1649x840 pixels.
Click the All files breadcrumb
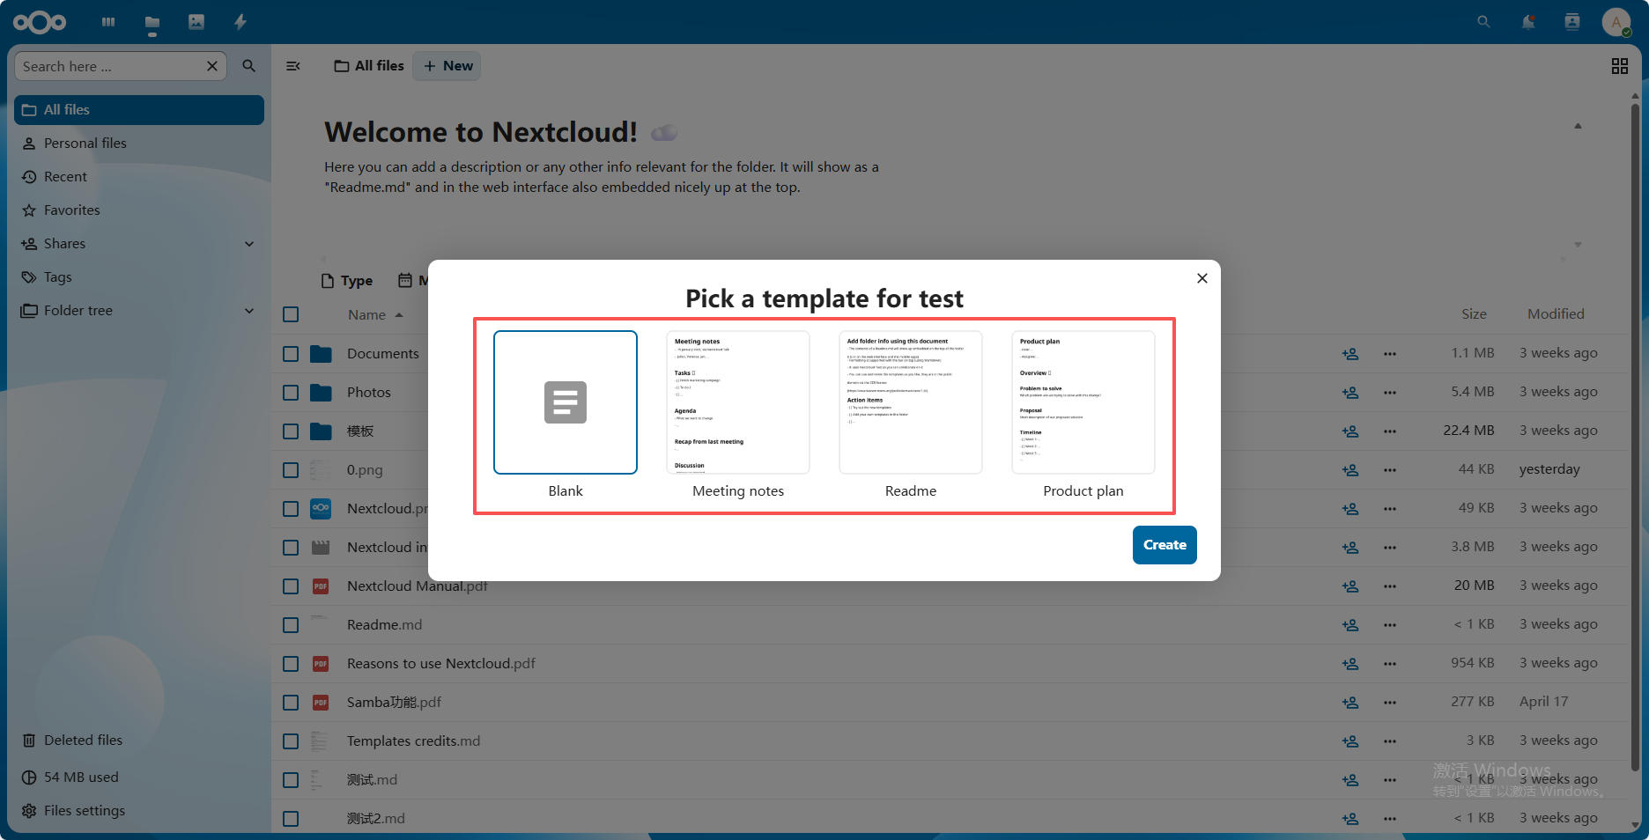pyautogui.click(x=369, y=66)
